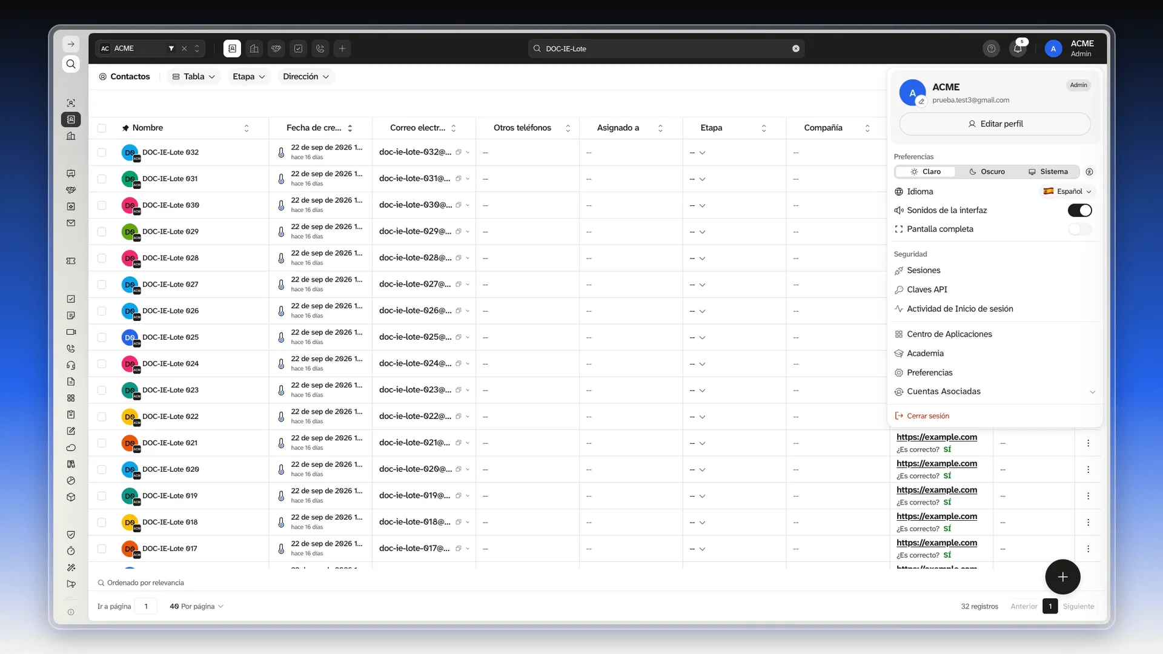Open the theme accessibility icon next to Sistema
Screen dimensions: 1163x654
click(1089, 172)
